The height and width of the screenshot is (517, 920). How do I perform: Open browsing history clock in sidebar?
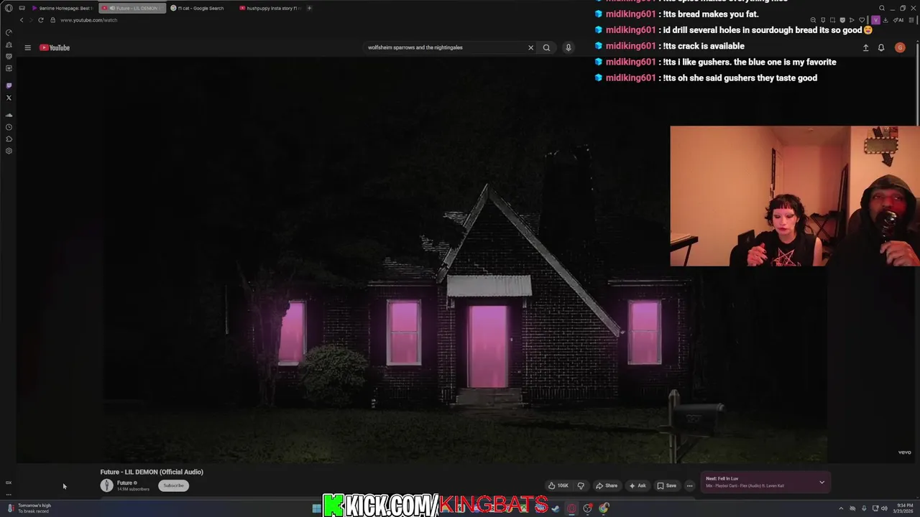coord(9,127)
